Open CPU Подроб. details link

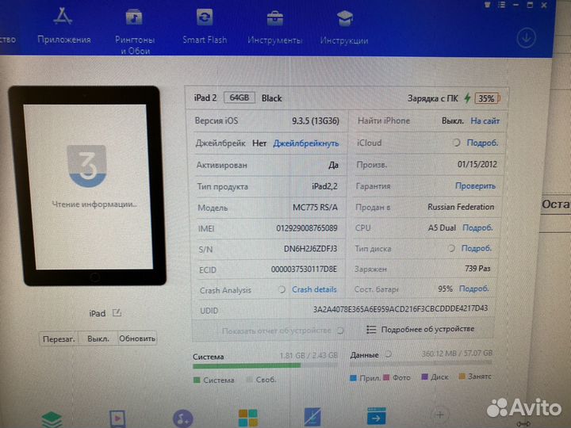477,227
